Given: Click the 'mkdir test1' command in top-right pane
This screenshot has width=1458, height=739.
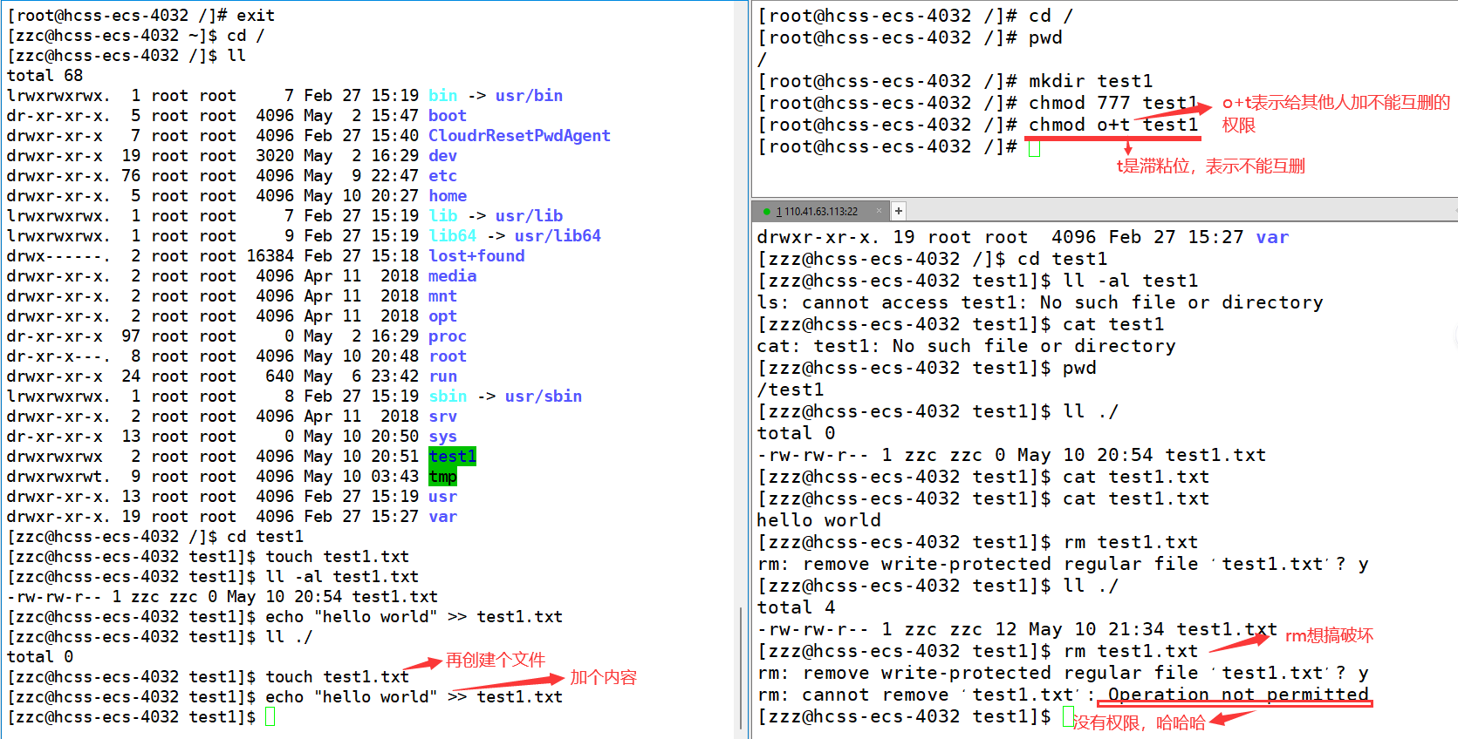Looking at the screenshot, I should [1091, 81].
